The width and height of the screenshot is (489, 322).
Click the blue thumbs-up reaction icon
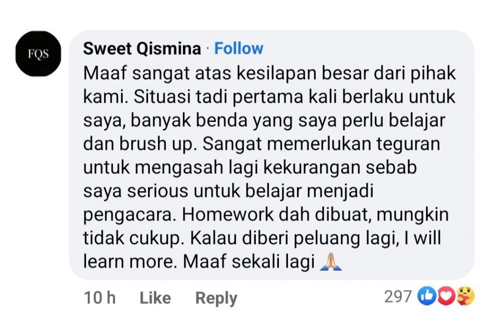tap(426, 296)
